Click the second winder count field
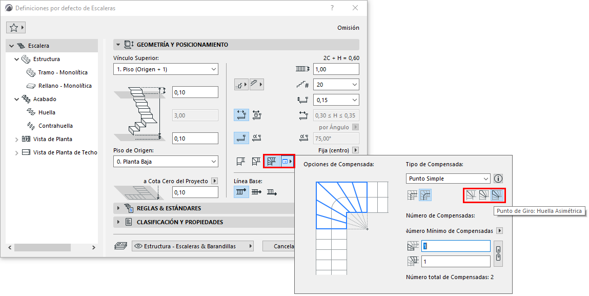This screenshot has height=296, width=589. tap(456, 262)
